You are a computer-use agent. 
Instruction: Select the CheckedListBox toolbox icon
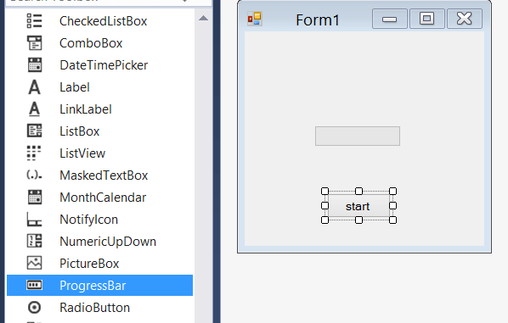click(34, 21)
